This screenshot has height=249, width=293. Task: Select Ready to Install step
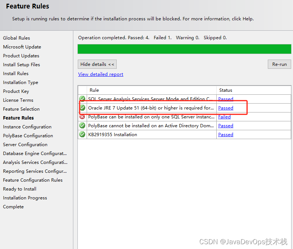20,189
